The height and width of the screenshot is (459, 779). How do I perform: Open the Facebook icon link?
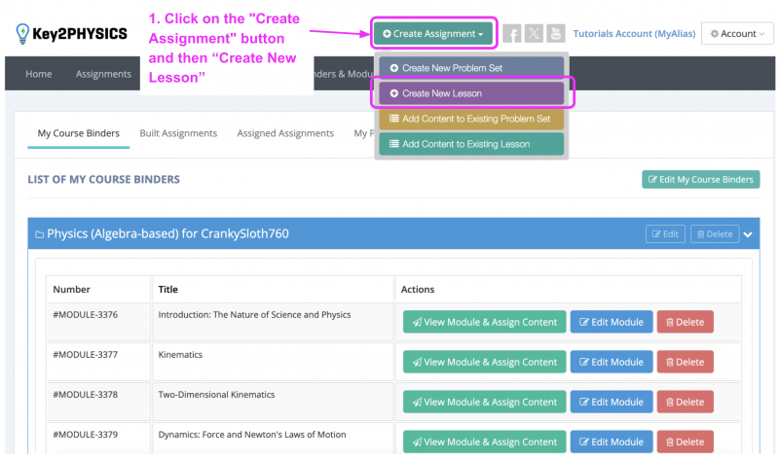coord(512,34)
